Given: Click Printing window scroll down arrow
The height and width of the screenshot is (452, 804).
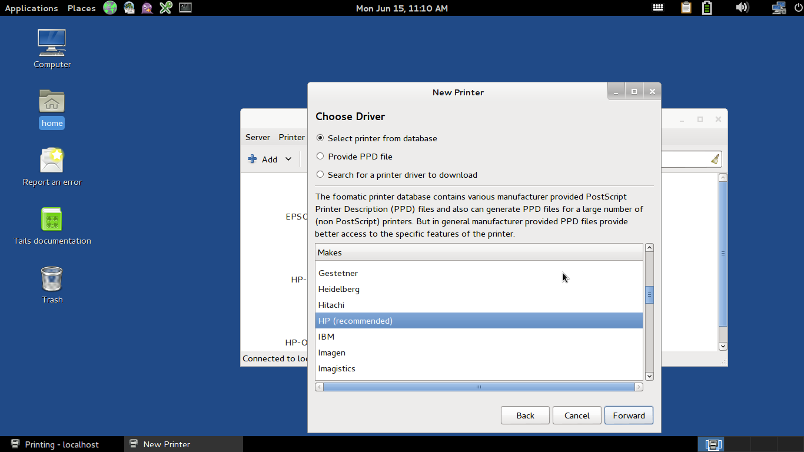Looking at the screenshot, I should click(723, 347).
